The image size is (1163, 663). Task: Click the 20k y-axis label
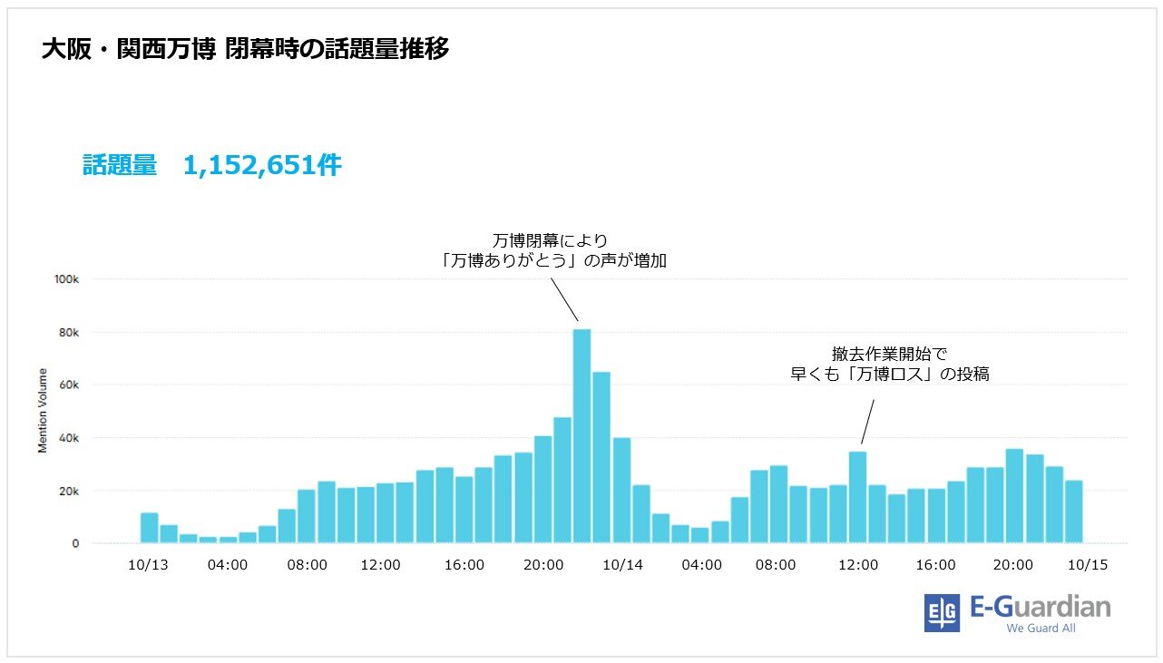[x=68, y=492]
